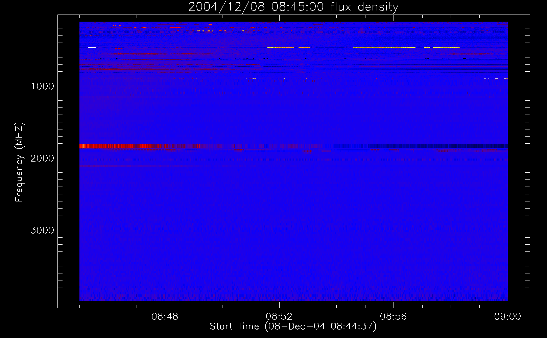
Task: Click the yellow line segment starting near 08:52
Action: (x=281, y=47)
